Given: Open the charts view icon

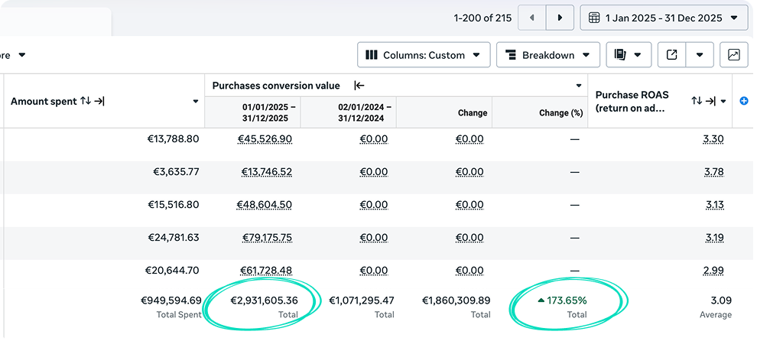Looking at the screenshot, I should click(x=733, y=55).
